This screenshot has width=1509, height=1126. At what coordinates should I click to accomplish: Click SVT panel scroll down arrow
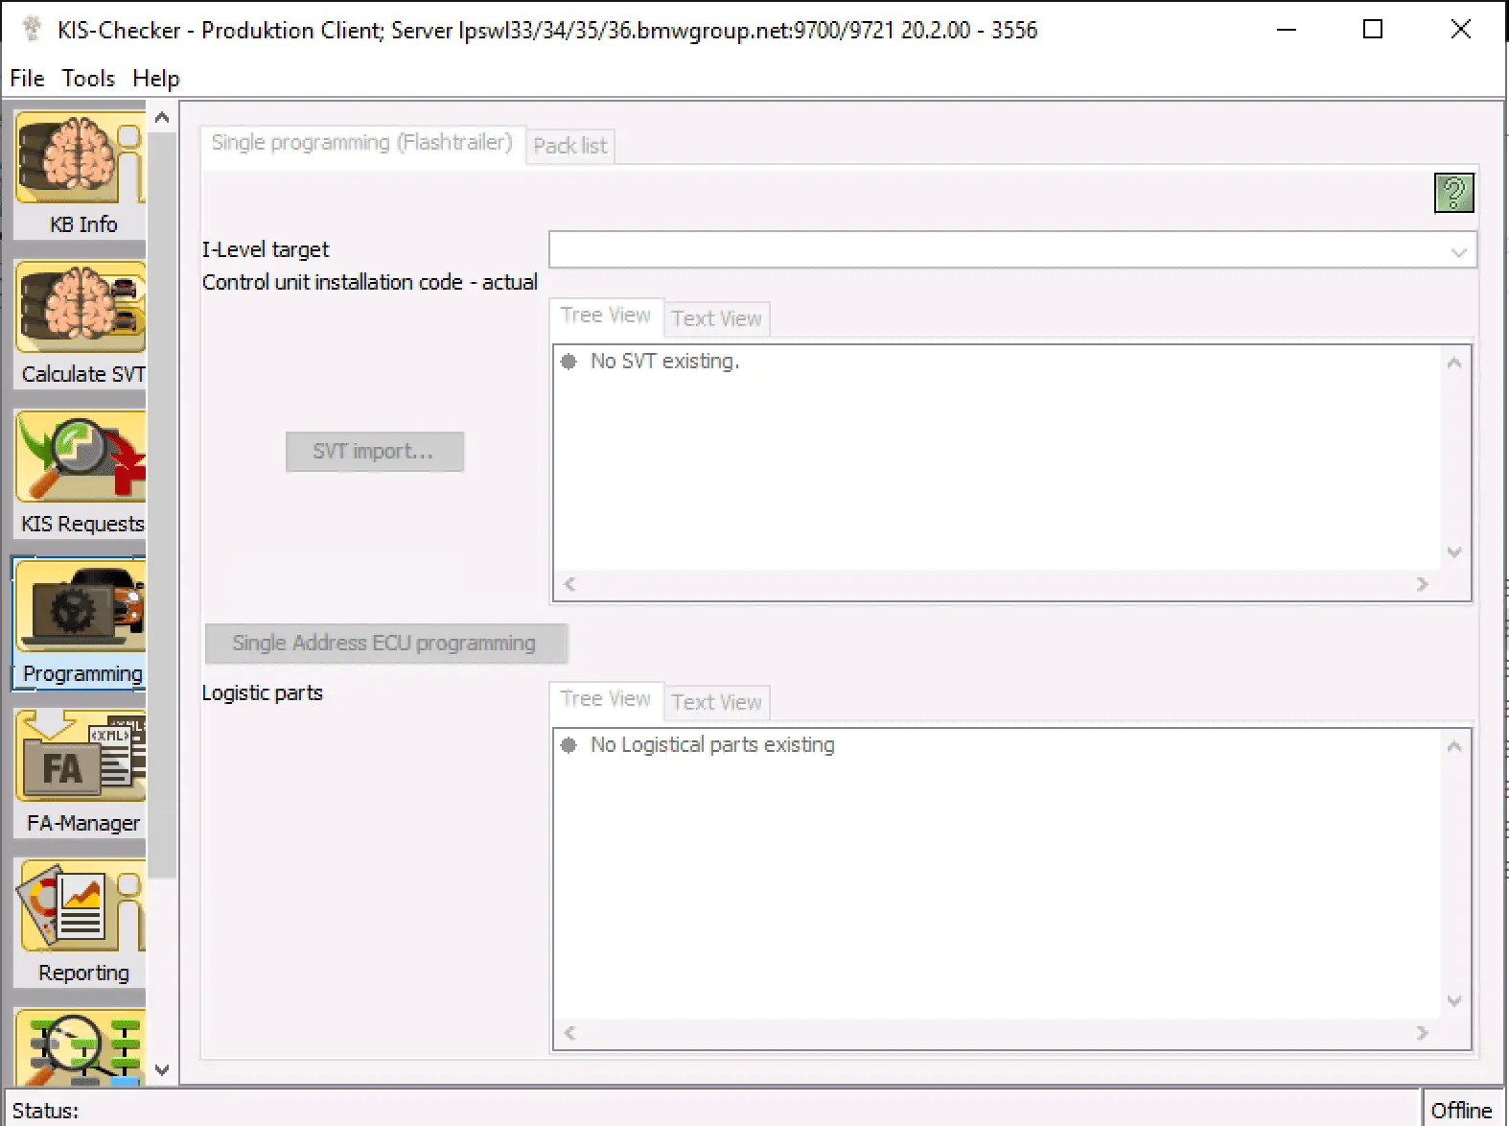point(1454,552)
